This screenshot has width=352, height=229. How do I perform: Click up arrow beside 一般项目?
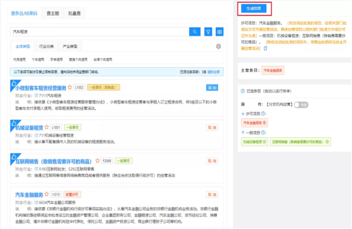pos(243,132)
